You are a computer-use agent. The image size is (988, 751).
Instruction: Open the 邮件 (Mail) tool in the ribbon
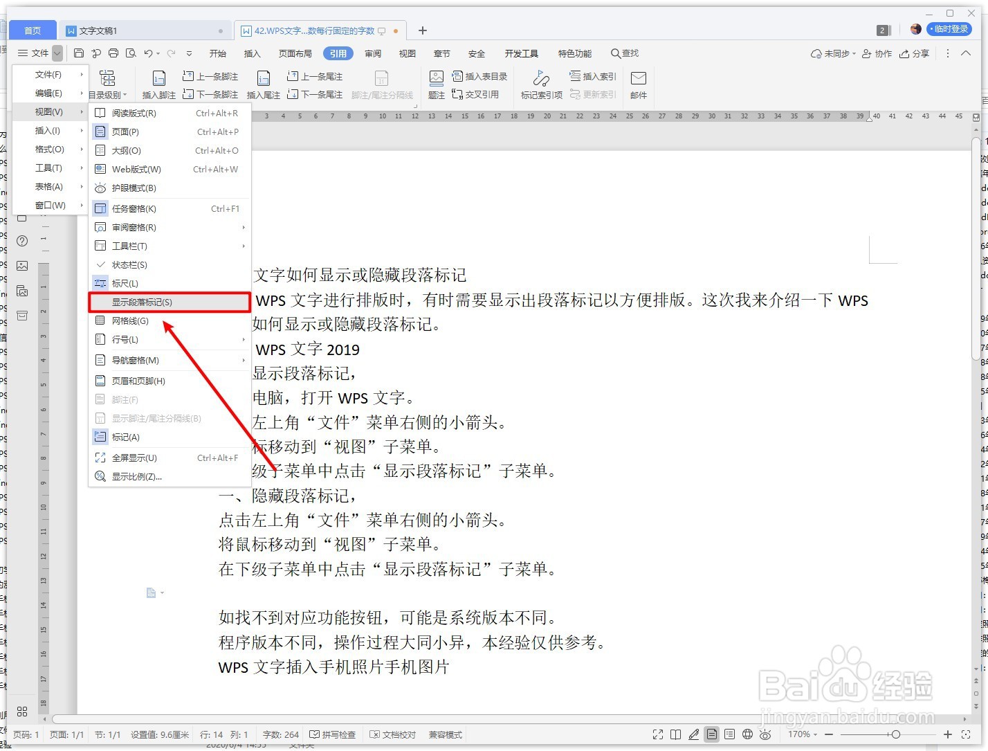[x=638, y=83]
